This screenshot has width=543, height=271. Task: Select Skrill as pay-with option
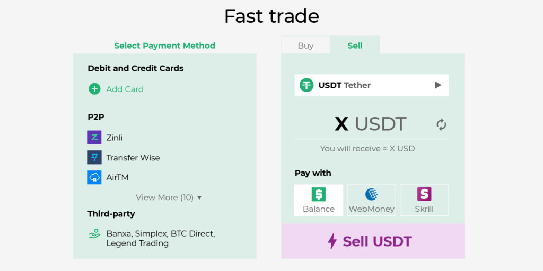click(x=424, y=200)
